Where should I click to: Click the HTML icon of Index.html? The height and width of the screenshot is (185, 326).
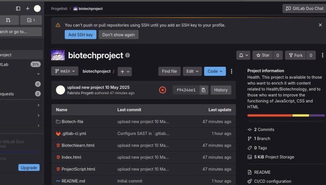coord(58,157)
